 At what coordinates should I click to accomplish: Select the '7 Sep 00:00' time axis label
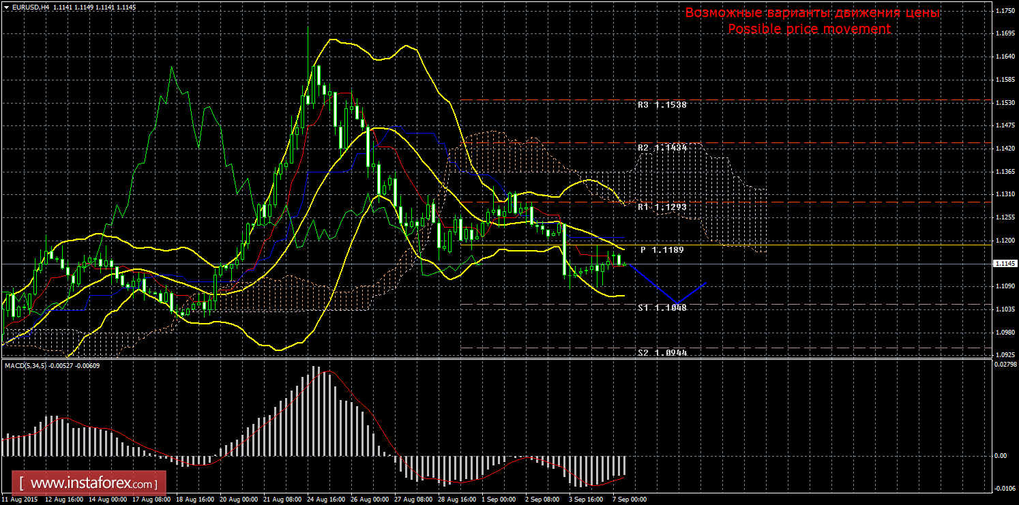[x=628, y=500]
